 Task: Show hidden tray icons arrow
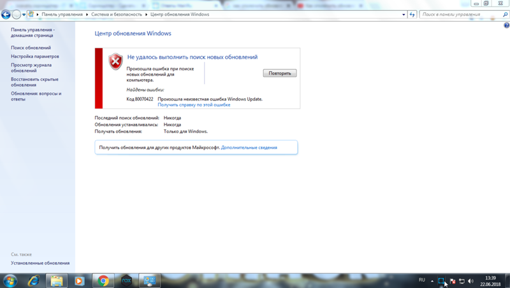(x=432, y=281)
